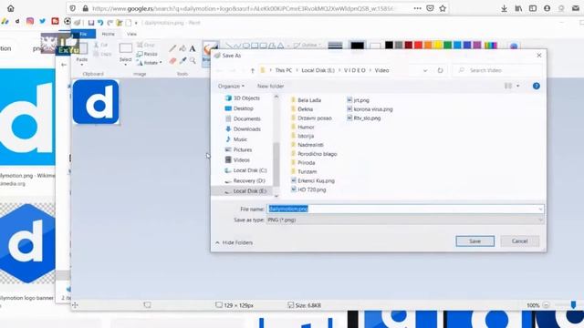
Task: Click the Firefox Downloads arrow icon
Action: [x=504, y=8]
